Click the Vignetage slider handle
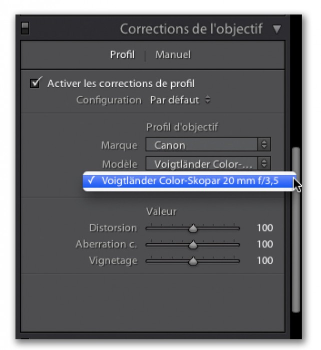 click(x=193, y=261)
